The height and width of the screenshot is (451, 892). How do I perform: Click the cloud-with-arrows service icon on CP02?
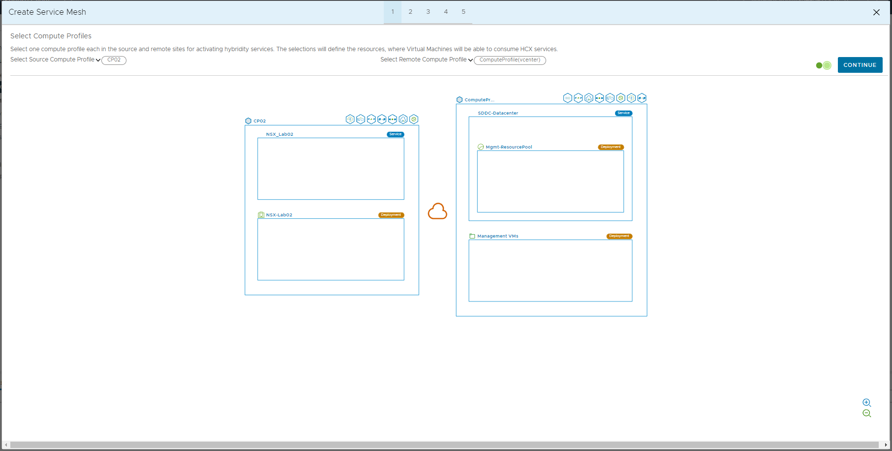tap(403, 119)
